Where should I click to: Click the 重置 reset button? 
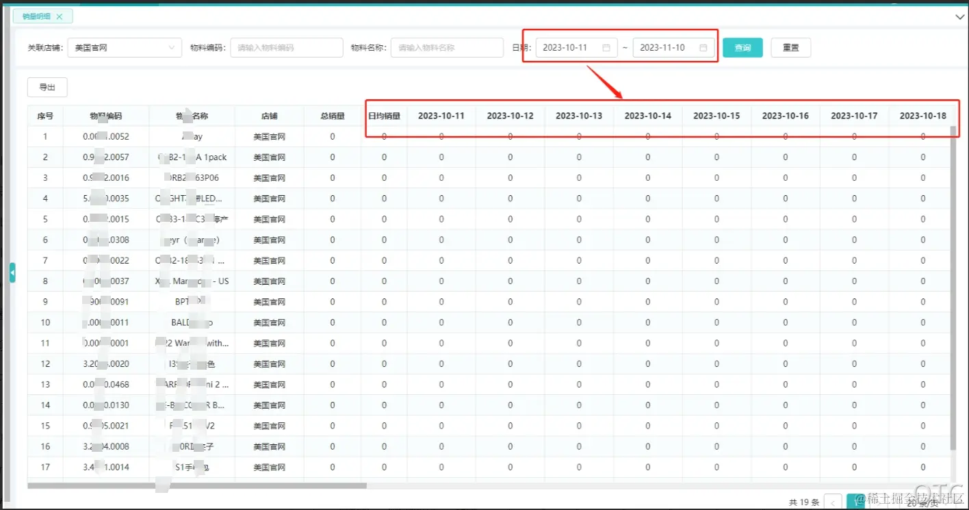791,48
